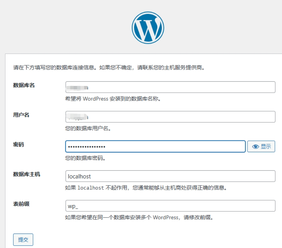
Task: Click the 表前缀 field containing wp_
Action: (170, 206)
